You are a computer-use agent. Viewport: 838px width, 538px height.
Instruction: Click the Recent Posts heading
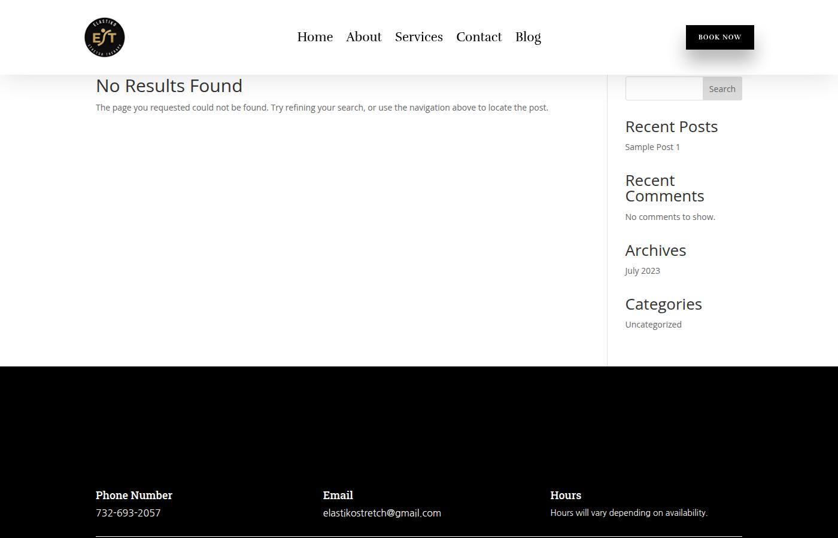pyautogui.click(x=672, y=127)
